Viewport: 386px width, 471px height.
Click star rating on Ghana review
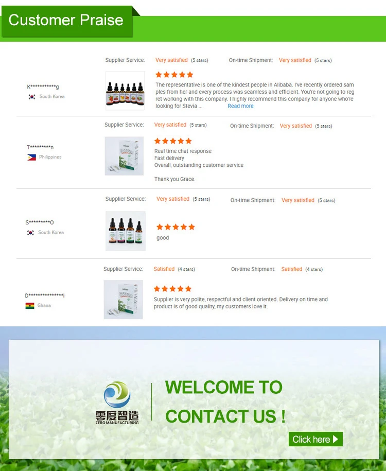click(x=172, y=289)
